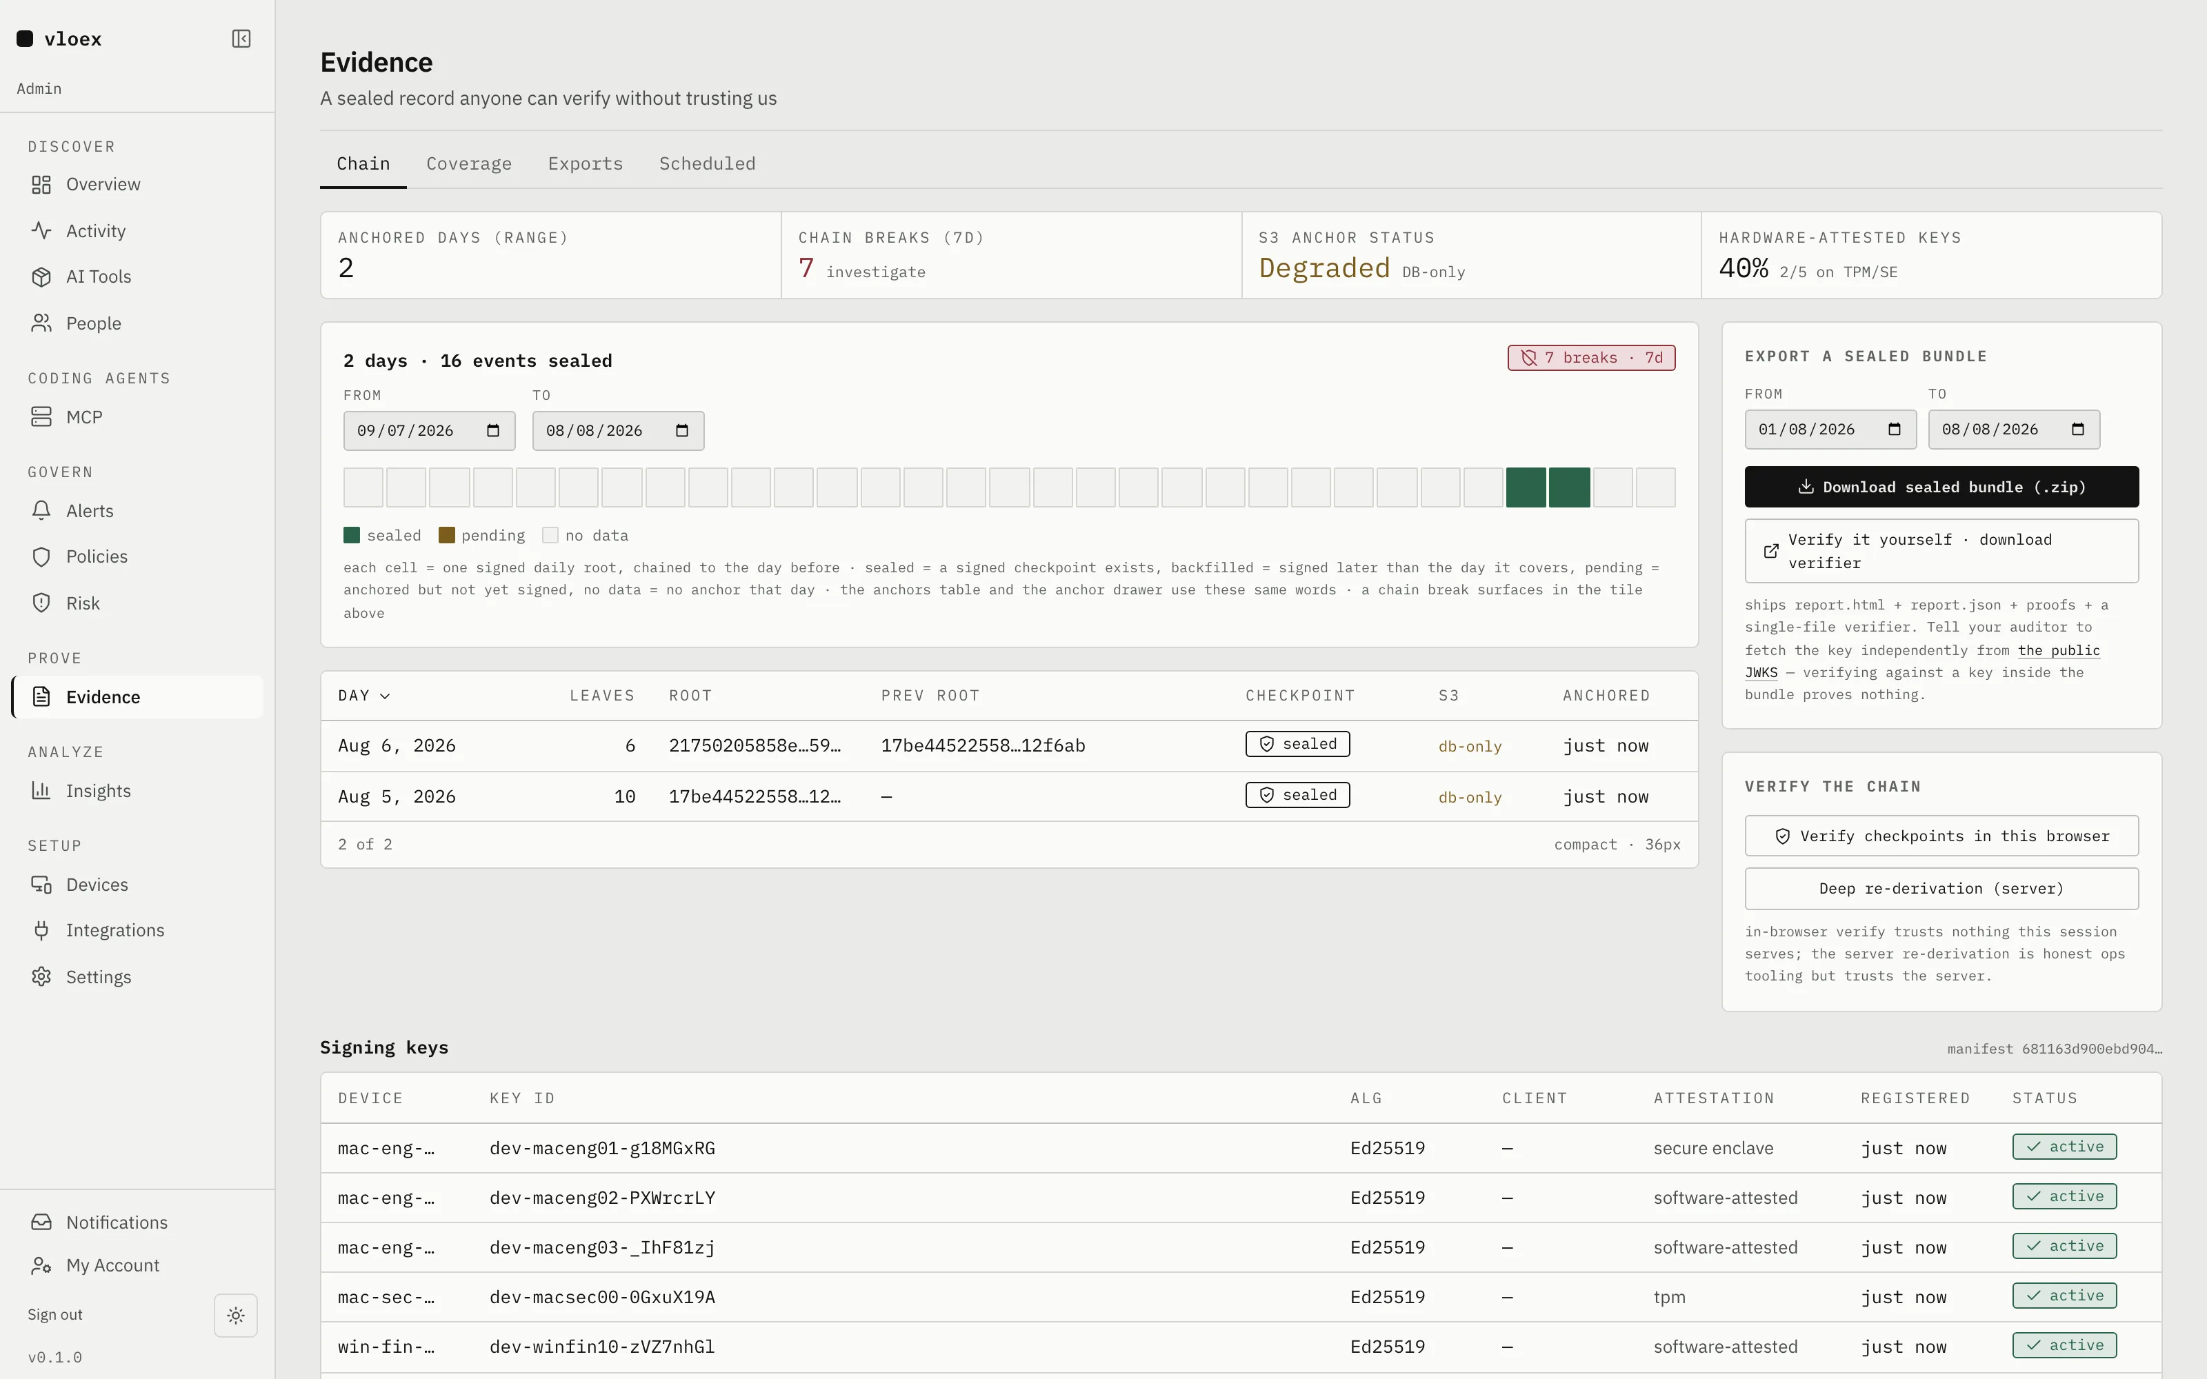Image resolution: width=2207 pixels, height=1379 pixels.
Task: Open Alerts in the Govern section
Action: (x=138, y=511)
